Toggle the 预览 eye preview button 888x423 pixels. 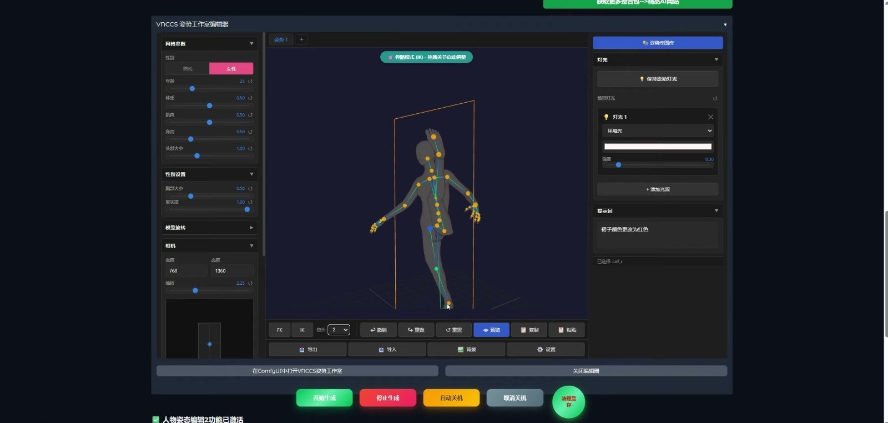[x=491, y=330]
